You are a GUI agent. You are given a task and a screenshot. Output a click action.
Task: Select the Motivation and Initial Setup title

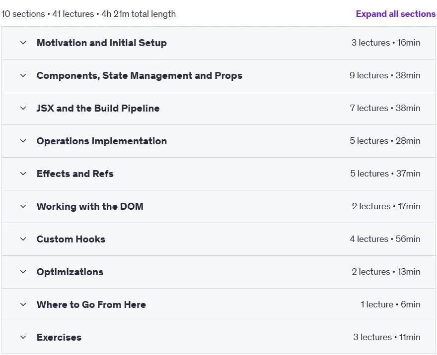102,43
